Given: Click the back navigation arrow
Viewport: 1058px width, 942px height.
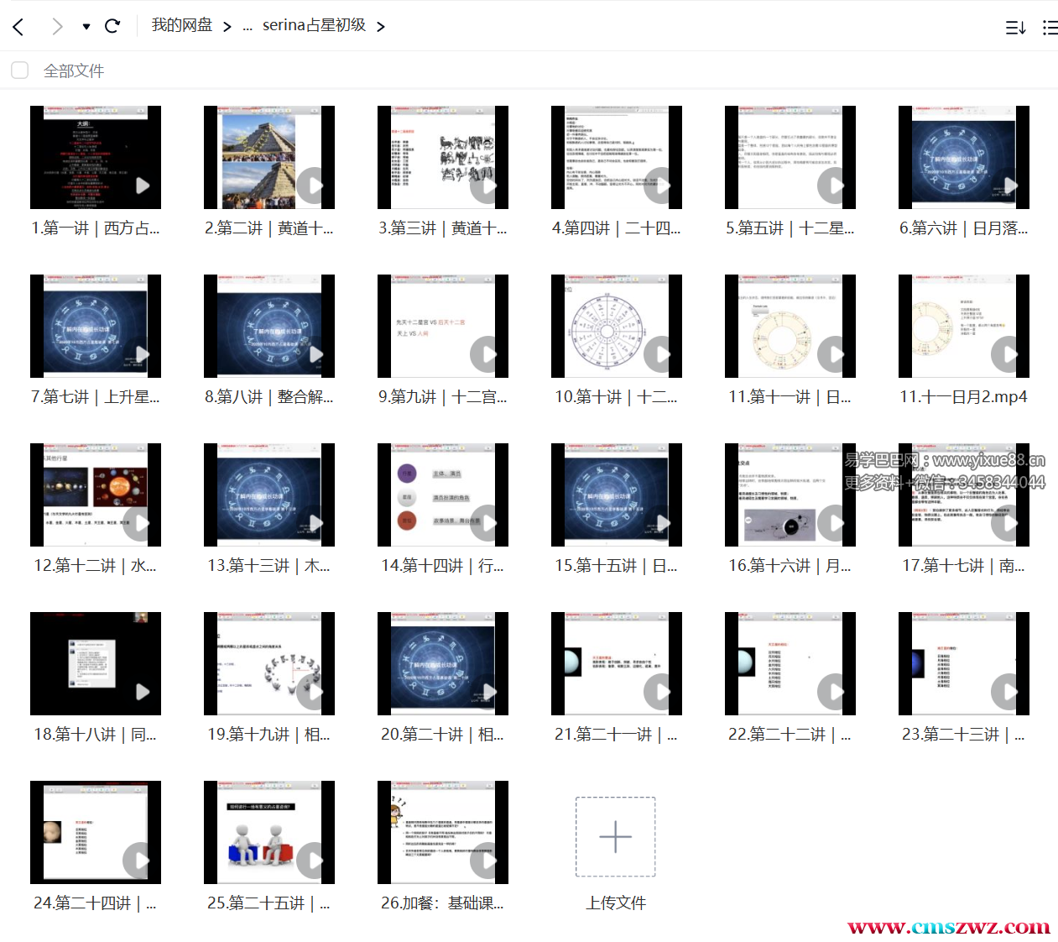Looking at the screenshot, I should click(18, 27).
